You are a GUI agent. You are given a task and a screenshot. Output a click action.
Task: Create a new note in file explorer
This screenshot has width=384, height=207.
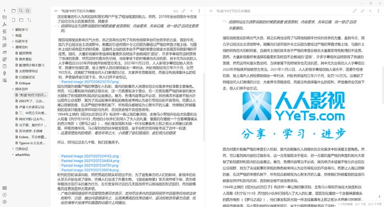[14, 20]
